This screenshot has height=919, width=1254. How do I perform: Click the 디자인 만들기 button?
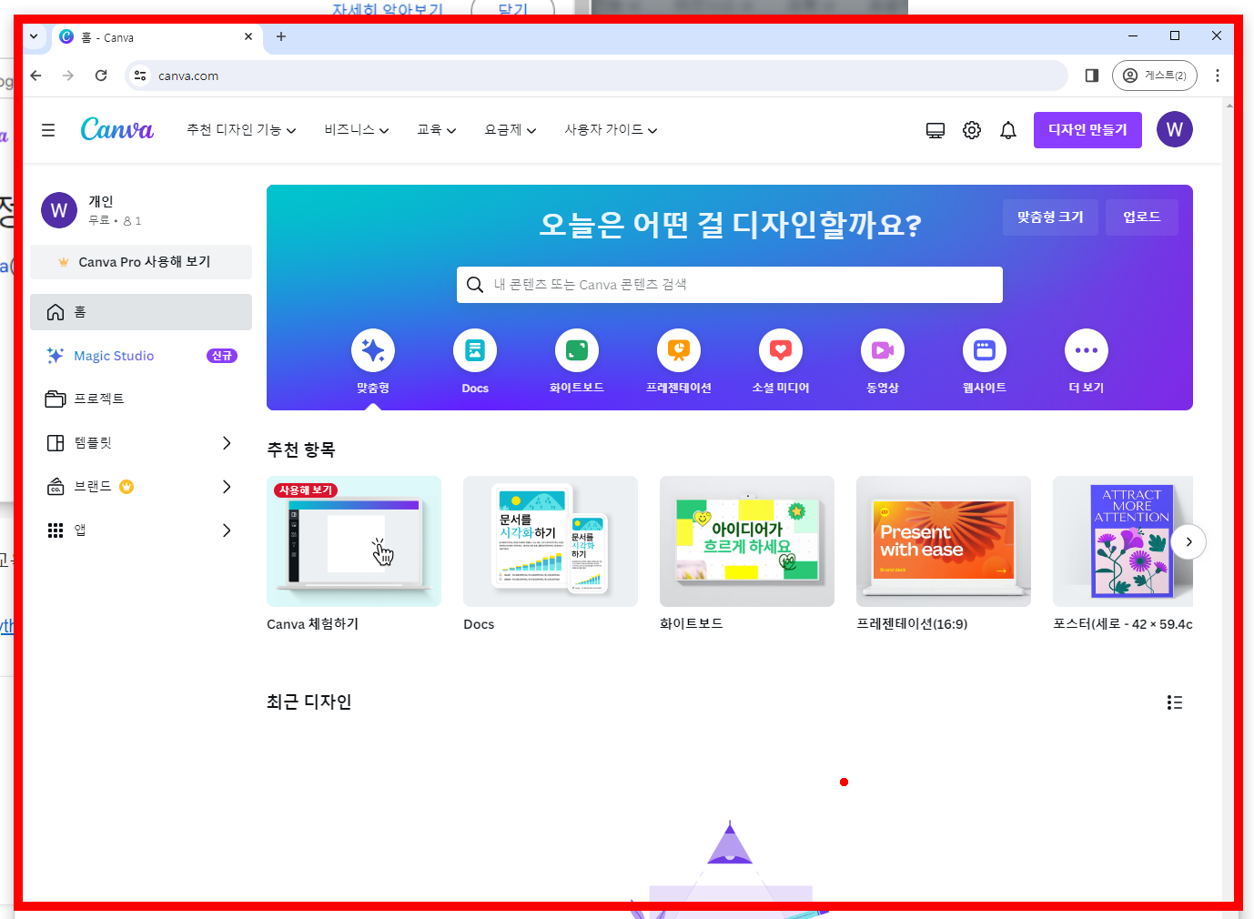coord(1087,130)
